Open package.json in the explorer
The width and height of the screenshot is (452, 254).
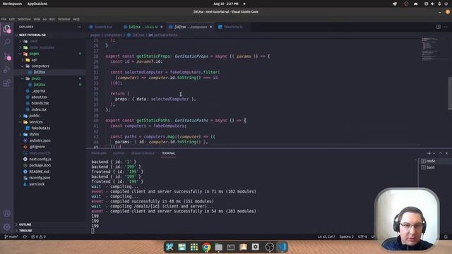coord(49,165)
